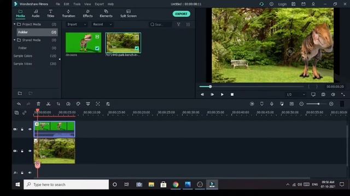Collapse the media side panel arrow

pos(60,59)
